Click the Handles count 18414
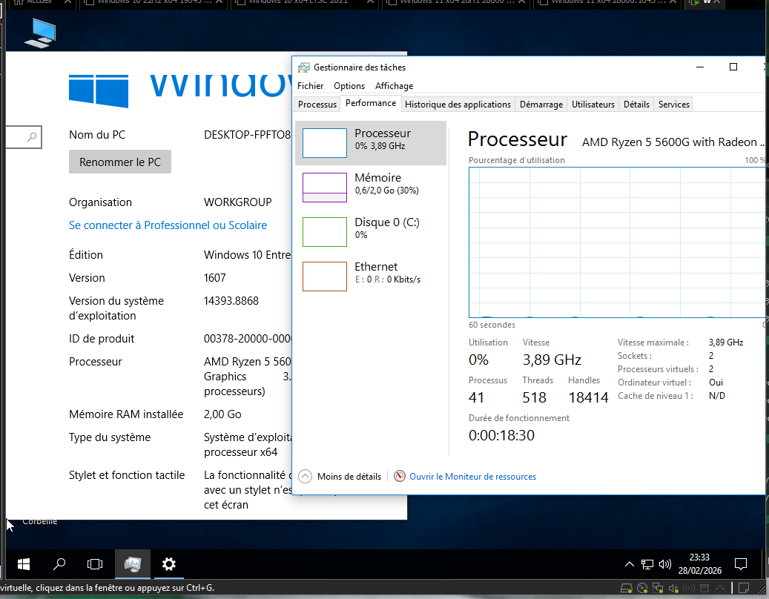Image resolution: width=769 pixels, height=599 pixels. (x=588, y=397)
